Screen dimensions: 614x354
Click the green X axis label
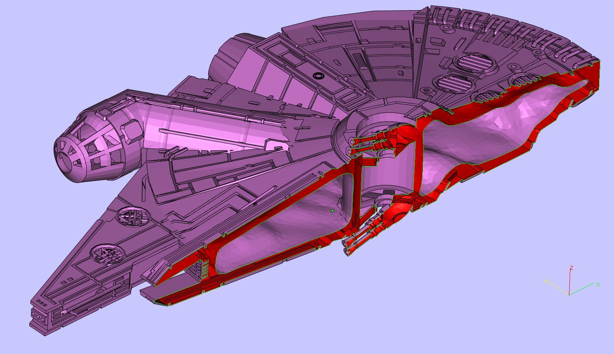(598, 285)
